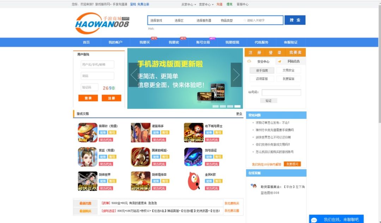Click the blue 搜索 search button
Viewport: 381px width, 223px height.
pyautogui.click(x=295, y=20)
